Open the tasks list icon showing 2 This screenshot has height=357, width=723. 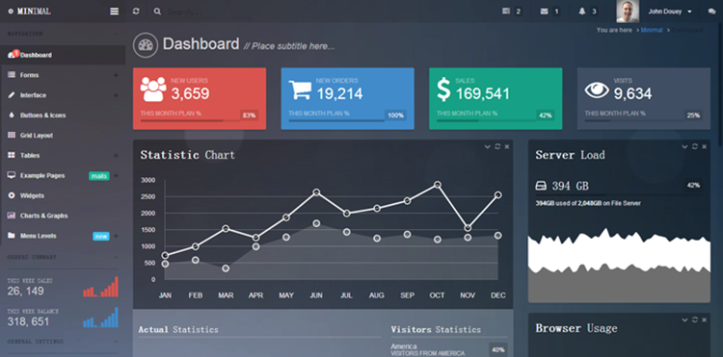coord(506,12)
